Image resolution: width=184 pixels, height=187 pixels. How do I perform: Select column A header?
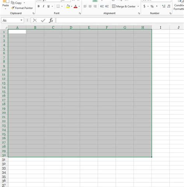click(17, 28)
